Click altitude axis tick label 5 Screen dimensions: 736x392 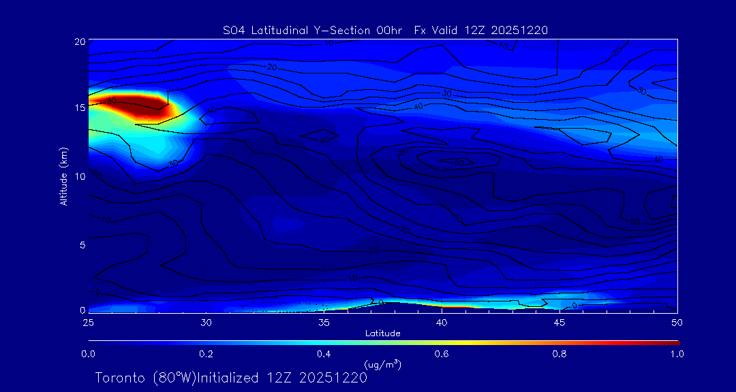[82, 245]
